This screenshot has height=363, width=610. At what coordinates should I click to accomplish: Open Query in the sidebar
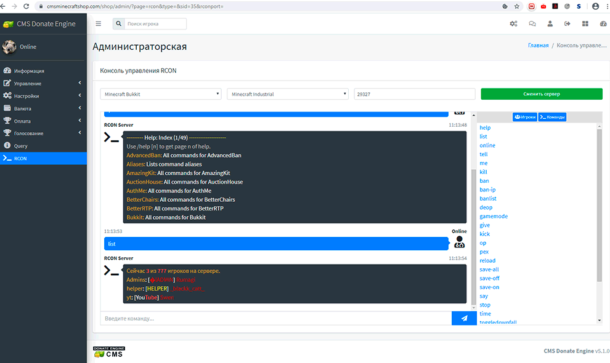(x=21, y=146)
